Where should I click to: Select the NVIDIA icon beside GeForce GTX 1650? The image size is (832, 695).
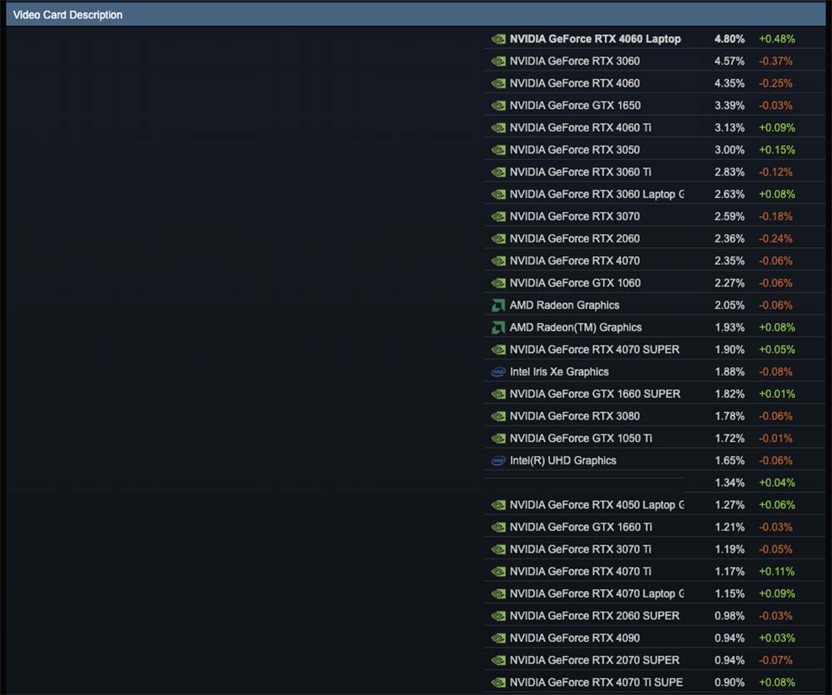point(498,106)
